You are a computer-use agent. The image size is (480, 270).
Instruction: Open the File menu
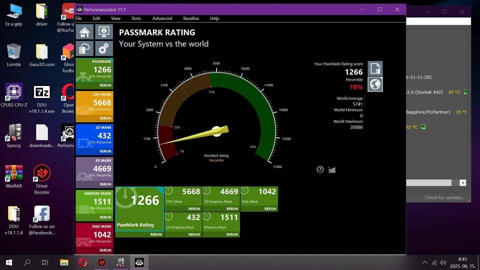78,18
